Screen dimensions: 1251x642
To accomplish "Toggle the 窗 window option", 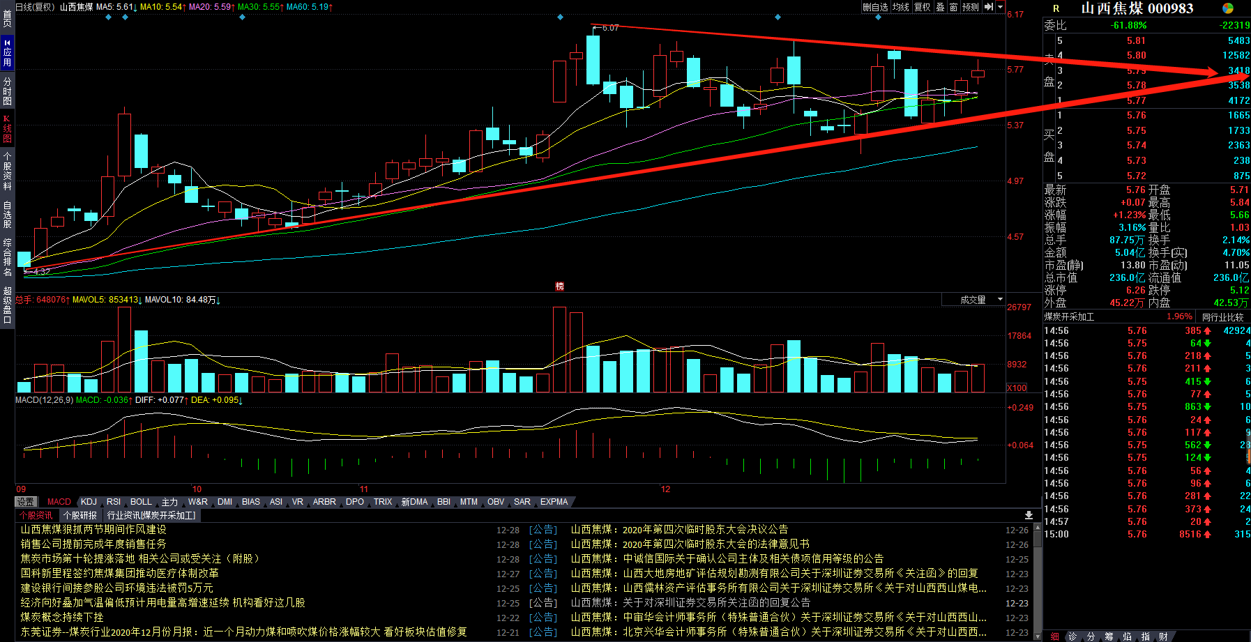I will 953,7.
